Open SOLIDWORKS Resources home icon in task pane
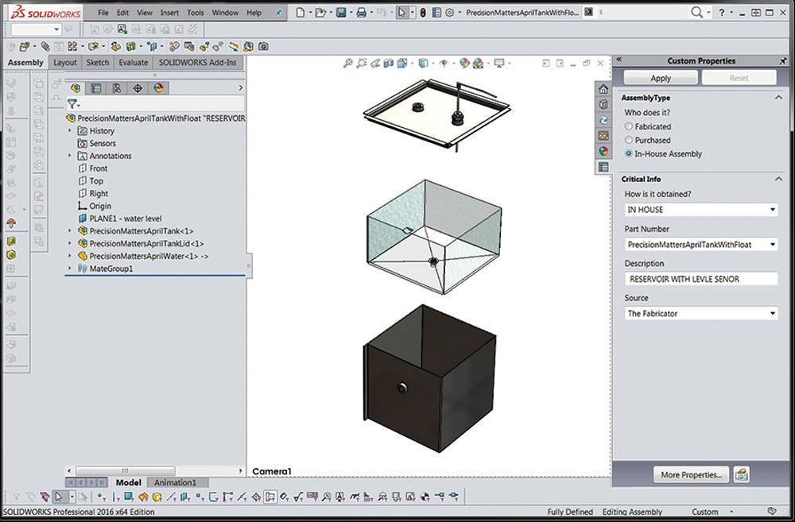This screenshot has height=522, width=795. (603, 89)
